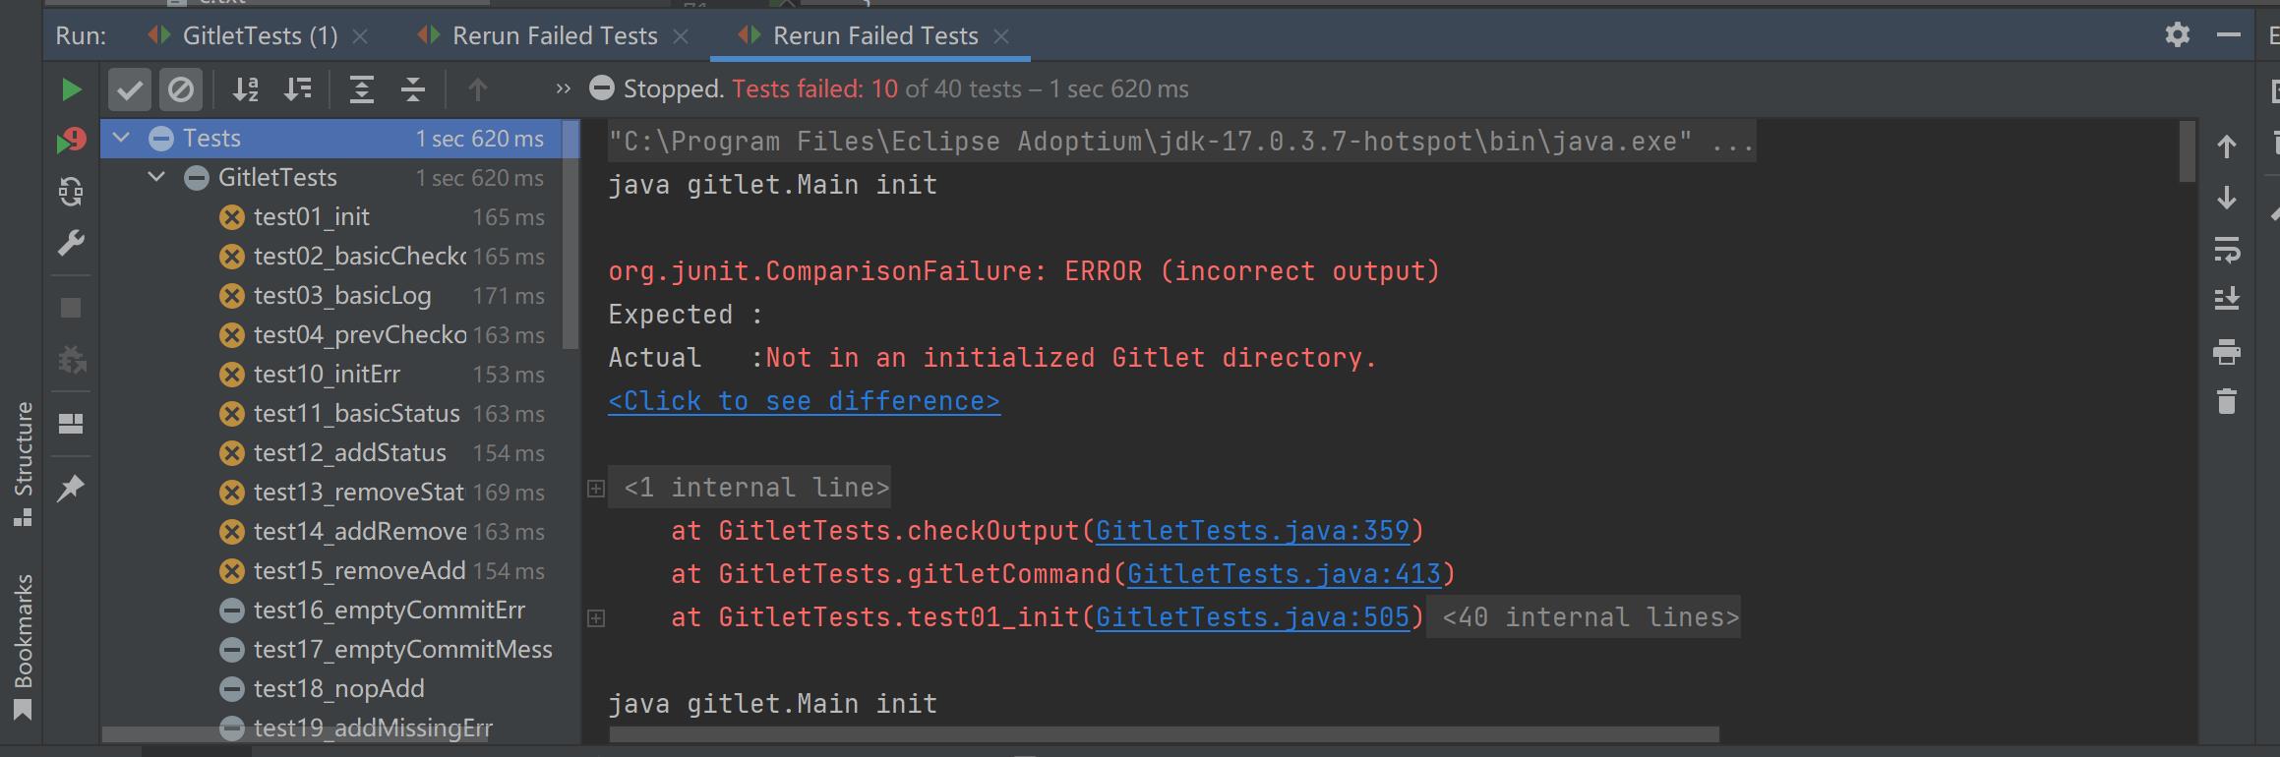
Task: Expand the 1 internal line fold
Action: click(x=596, y=489)
